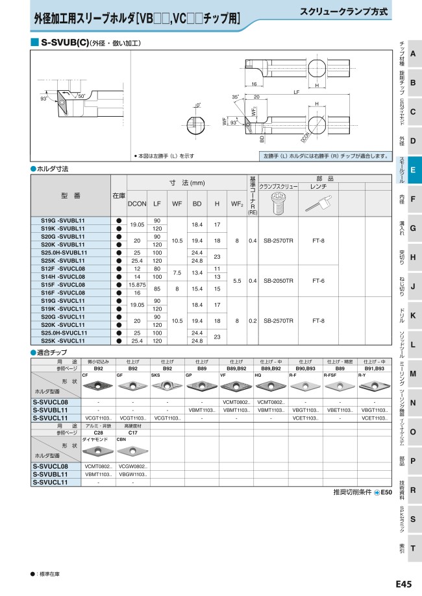422x596 pixels.
Task: Click the wrench illustration in the parts column
Action: (x=318, y=205)
